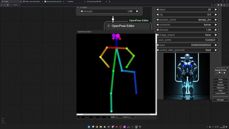Click the Load Default button
Image resolution: width=229 pixels, height=129 pixels.
(x=220, y=93)
